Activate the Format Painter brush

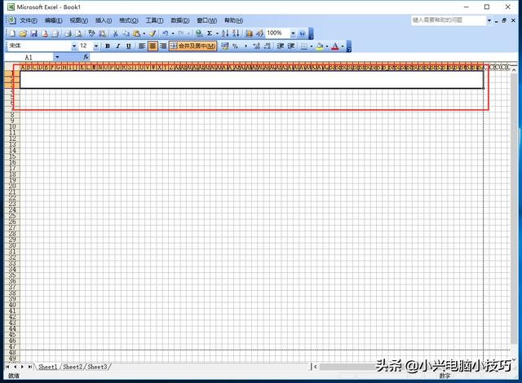tap(153, 33)
